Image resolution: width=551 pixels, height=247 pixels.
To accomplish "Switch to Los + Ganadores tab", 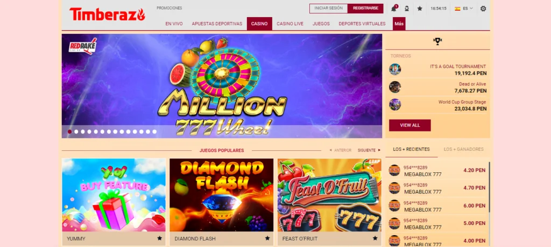I will pyautogui.click(x=463, y=149).
